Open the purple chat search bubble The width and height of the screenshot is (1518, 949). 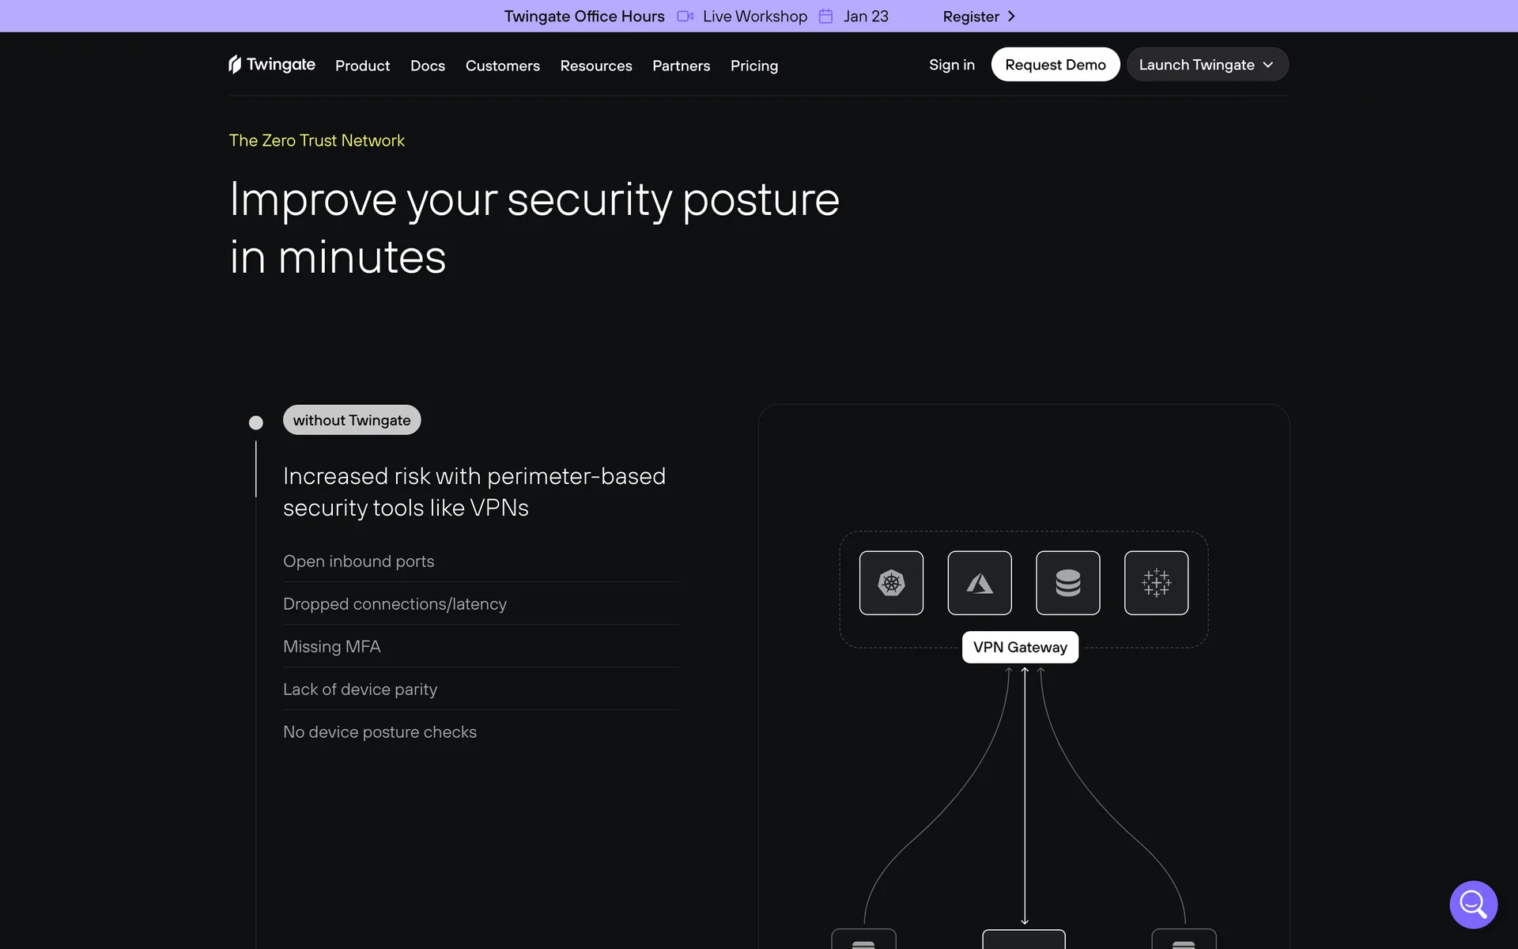[1473, 904]
